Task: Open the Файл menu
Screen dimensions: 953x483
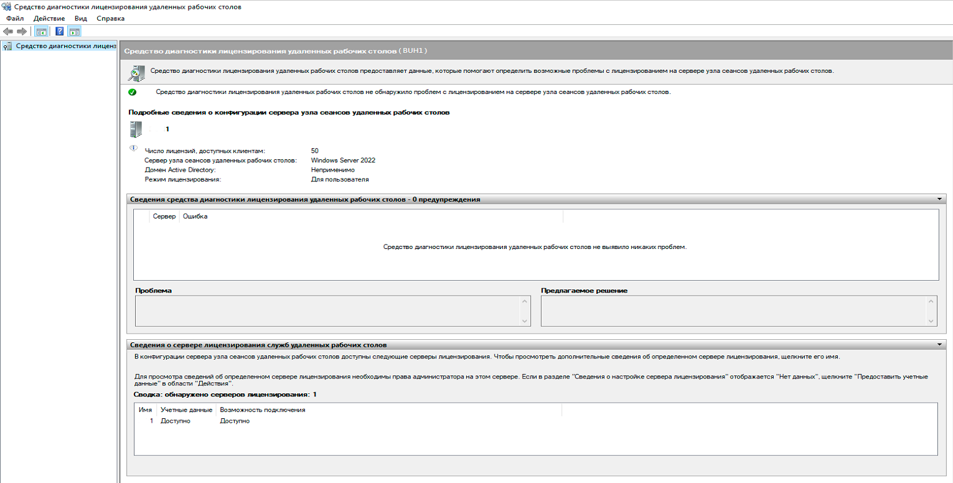Action: point(15,19)
